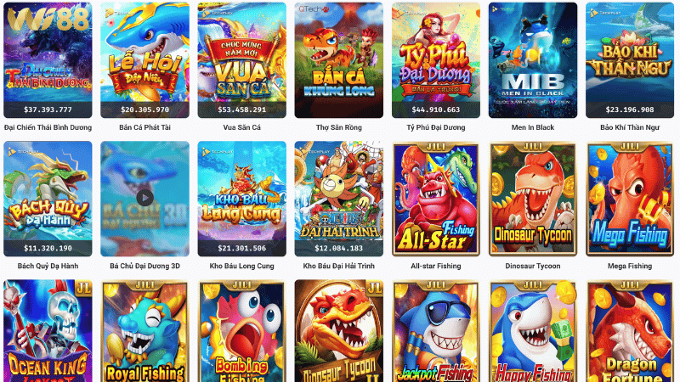Click the Thợ Săn Rồng title link
This screenshot has height=382, width=680.
click(x=338, y=127)
